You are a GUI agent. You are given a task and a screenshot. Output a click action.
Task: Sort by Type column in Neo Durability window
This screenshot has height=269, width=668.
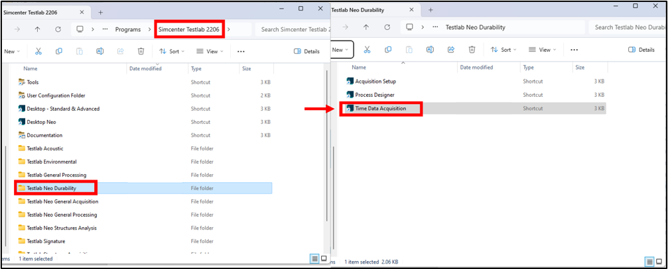pyautogui.click(x=528, y=68)
